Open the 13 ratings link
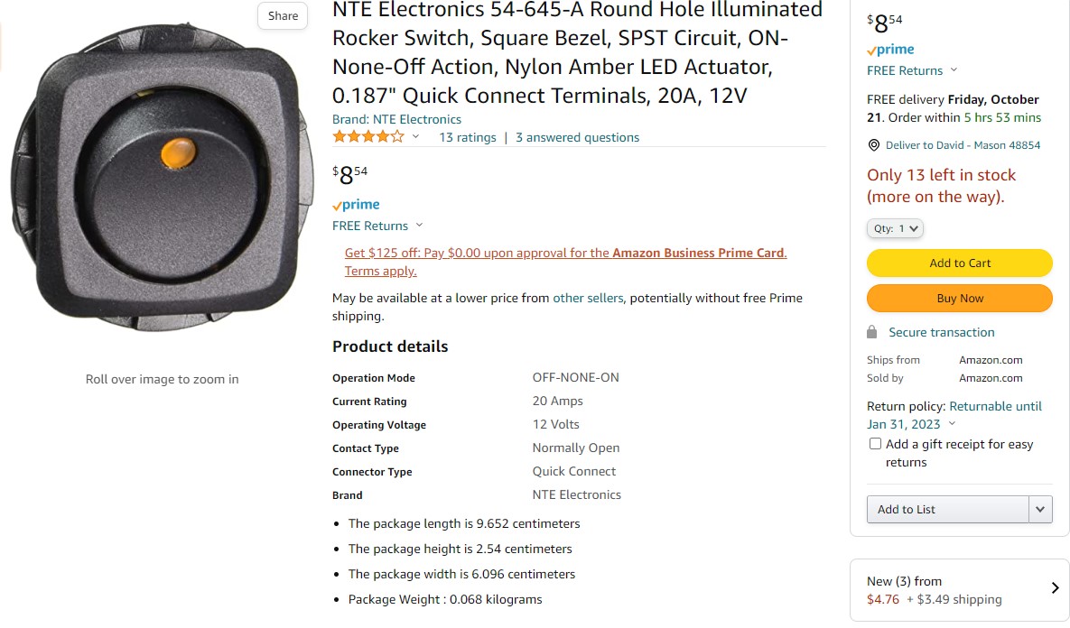This screenshot has height=628, width=1070. pos(468,138)
